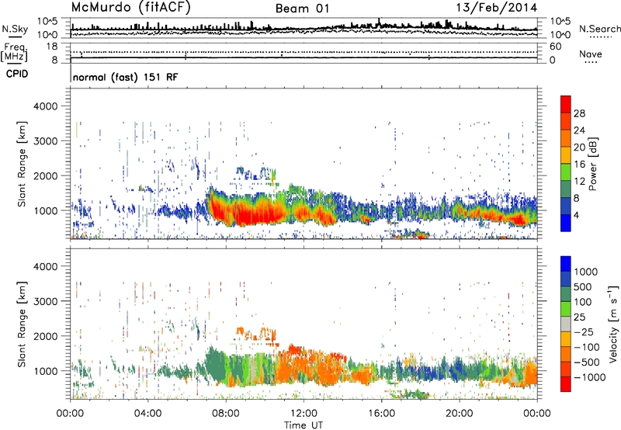Click the '2000' tick on Velocity plot
Viewport: 621px width, 430px height.
coord(45,336)
